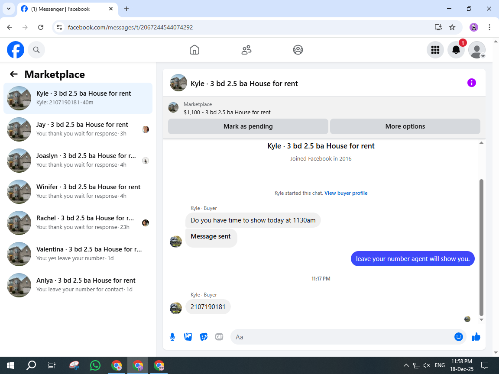The height and width of the screenshot is (374, 499).
Task: Open the GIF picker
Action: [x=219, y=337]
